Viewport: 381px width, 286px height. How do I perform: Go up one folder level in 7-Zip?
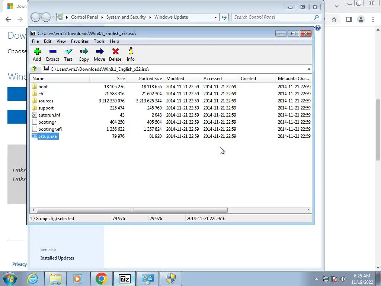click(34, 69)
